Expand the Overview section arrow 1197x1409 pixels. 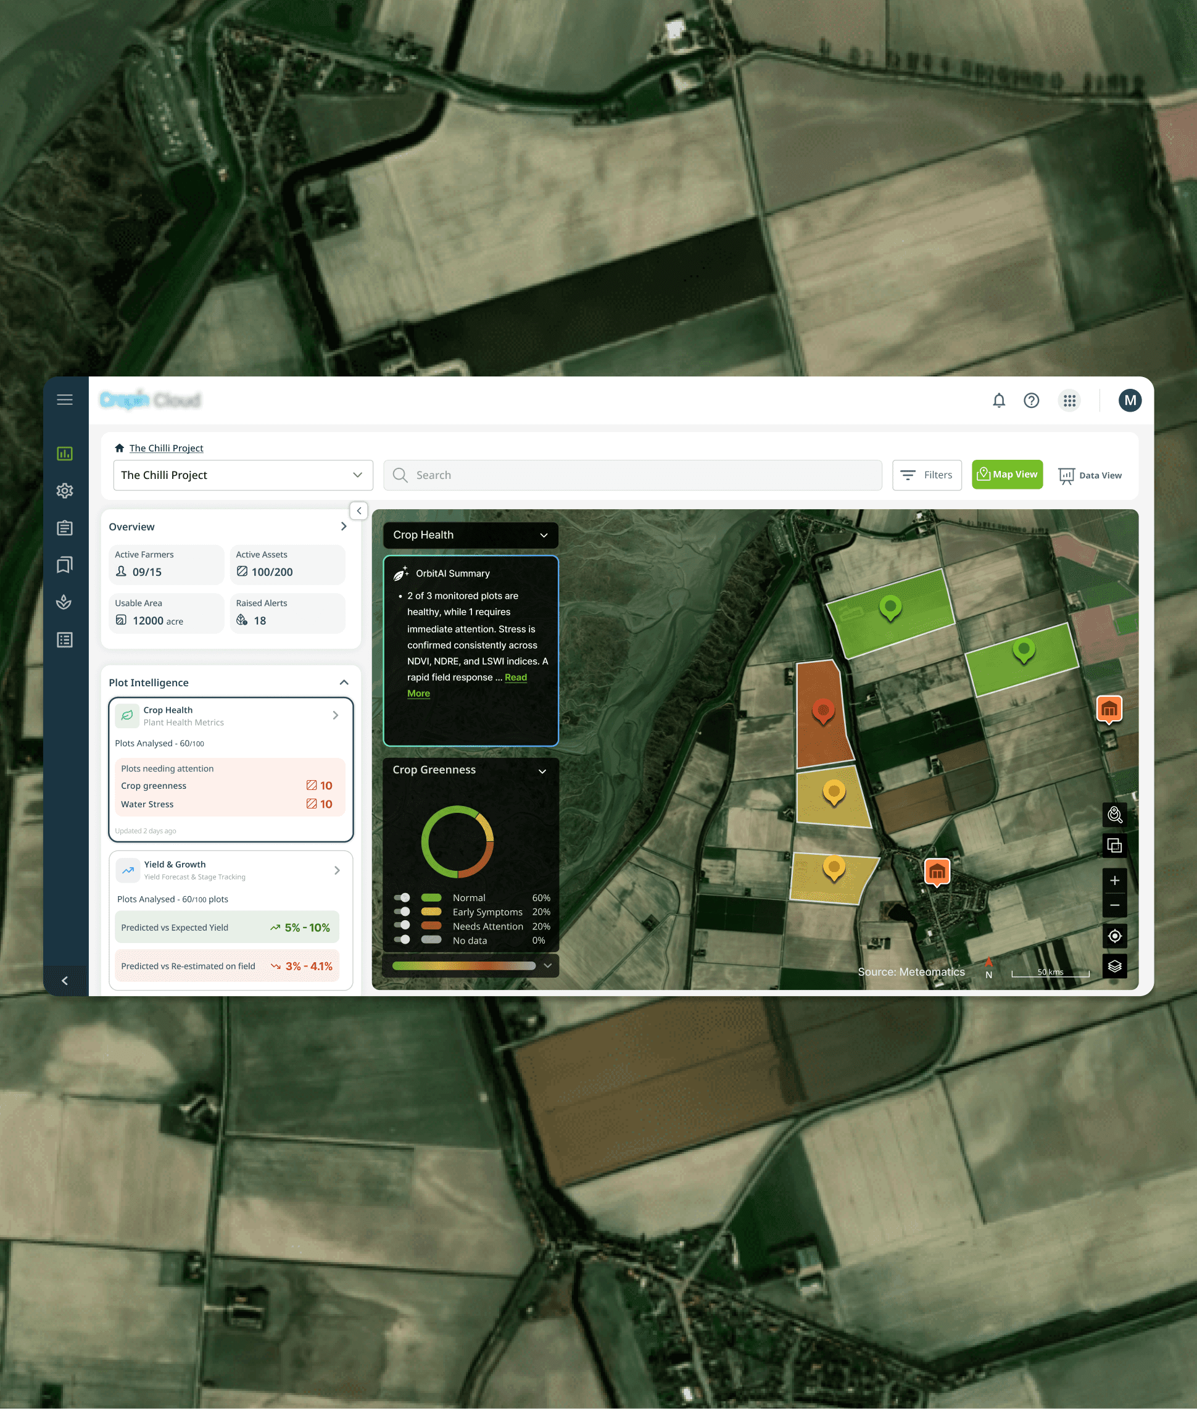pos(343,526)
